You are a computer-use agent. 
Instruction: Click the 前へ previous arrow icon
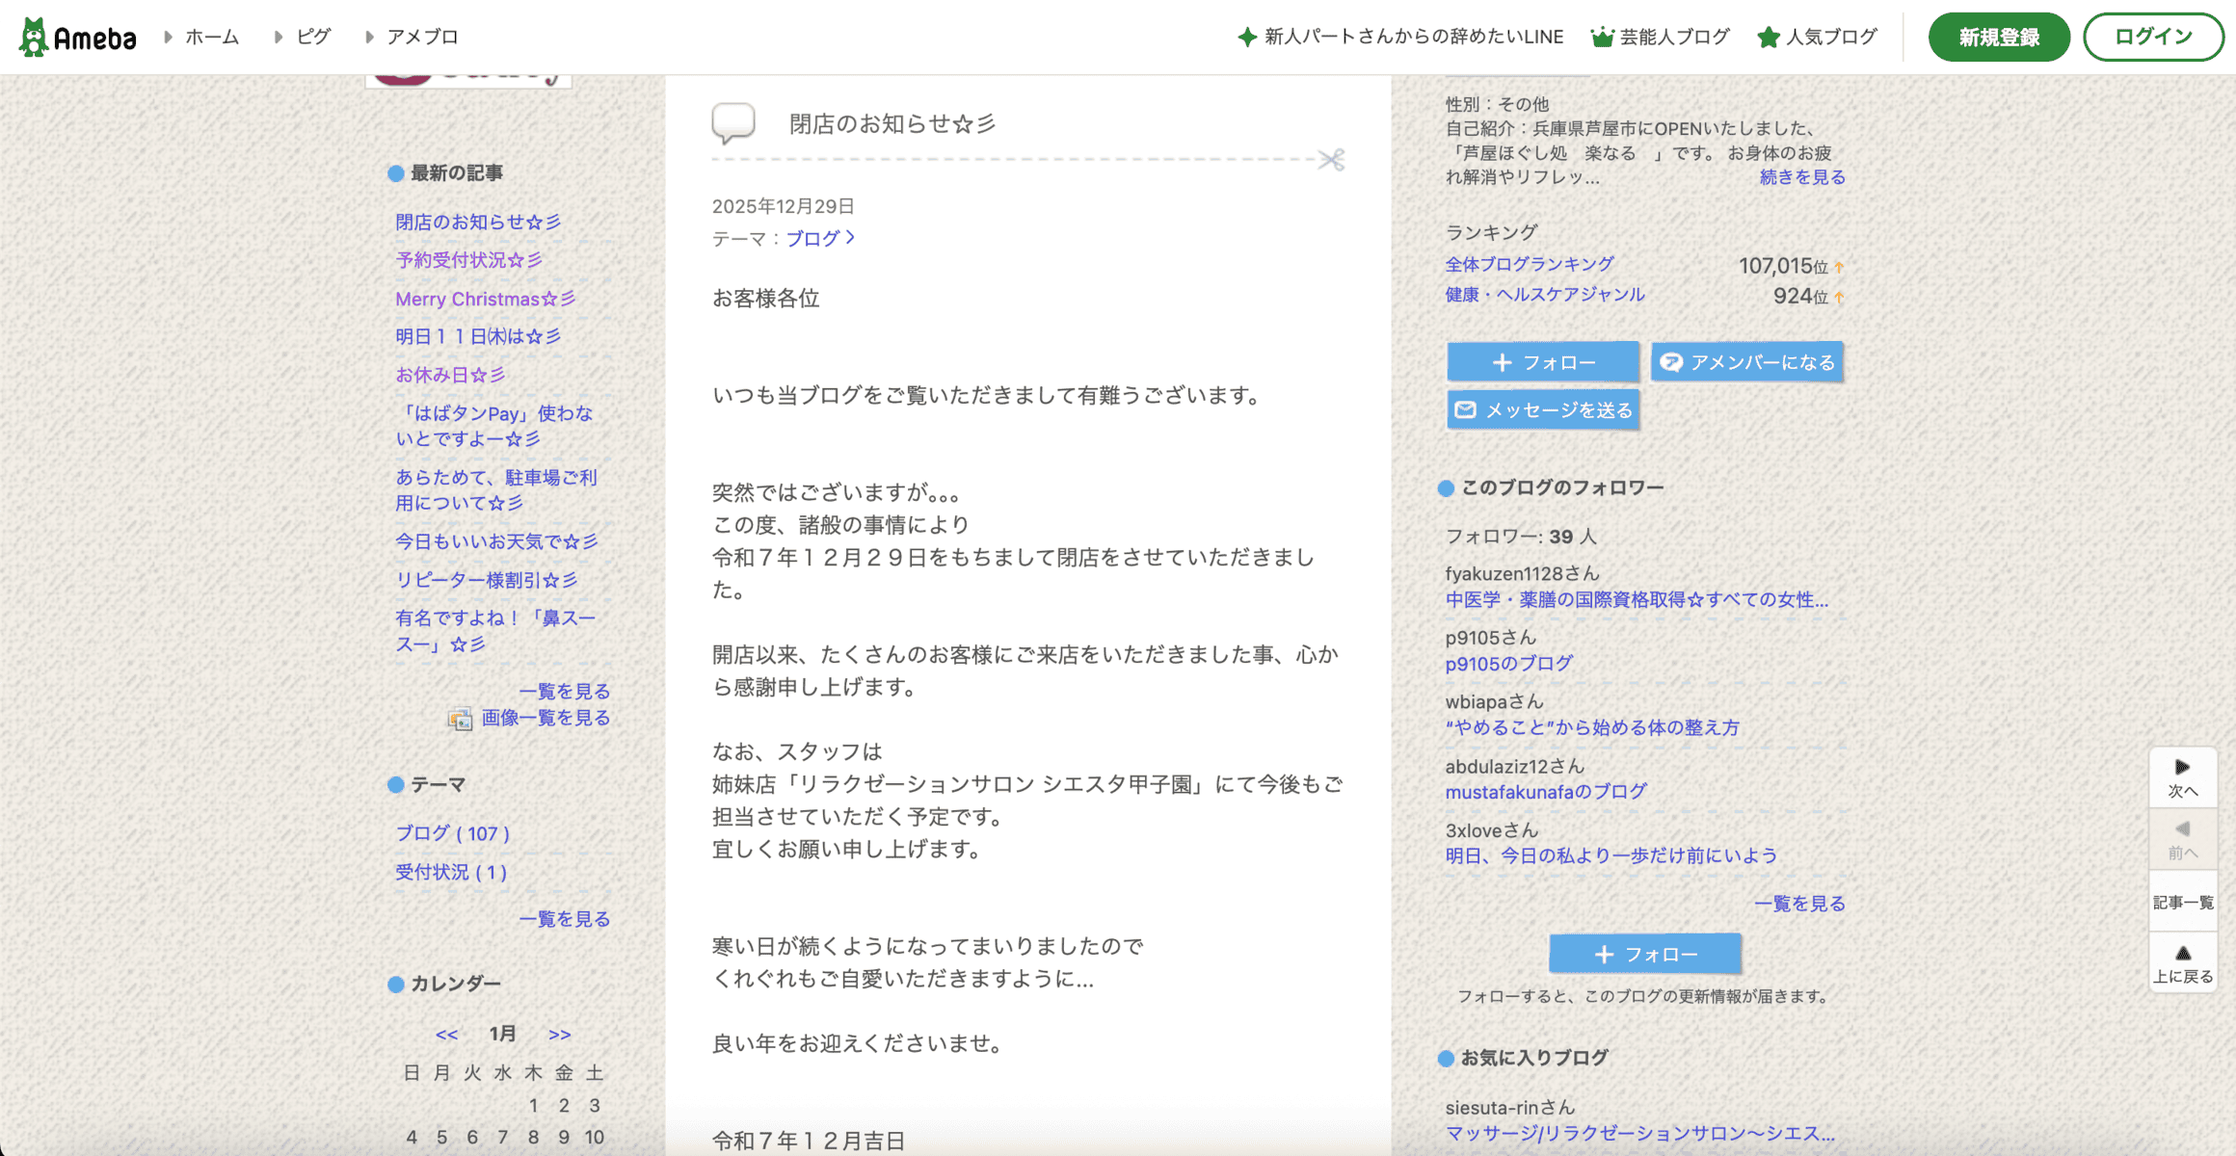[2182, 829]
